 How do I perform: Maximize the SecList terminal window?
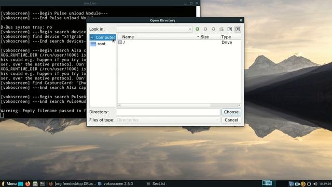(x=191, y=3)
